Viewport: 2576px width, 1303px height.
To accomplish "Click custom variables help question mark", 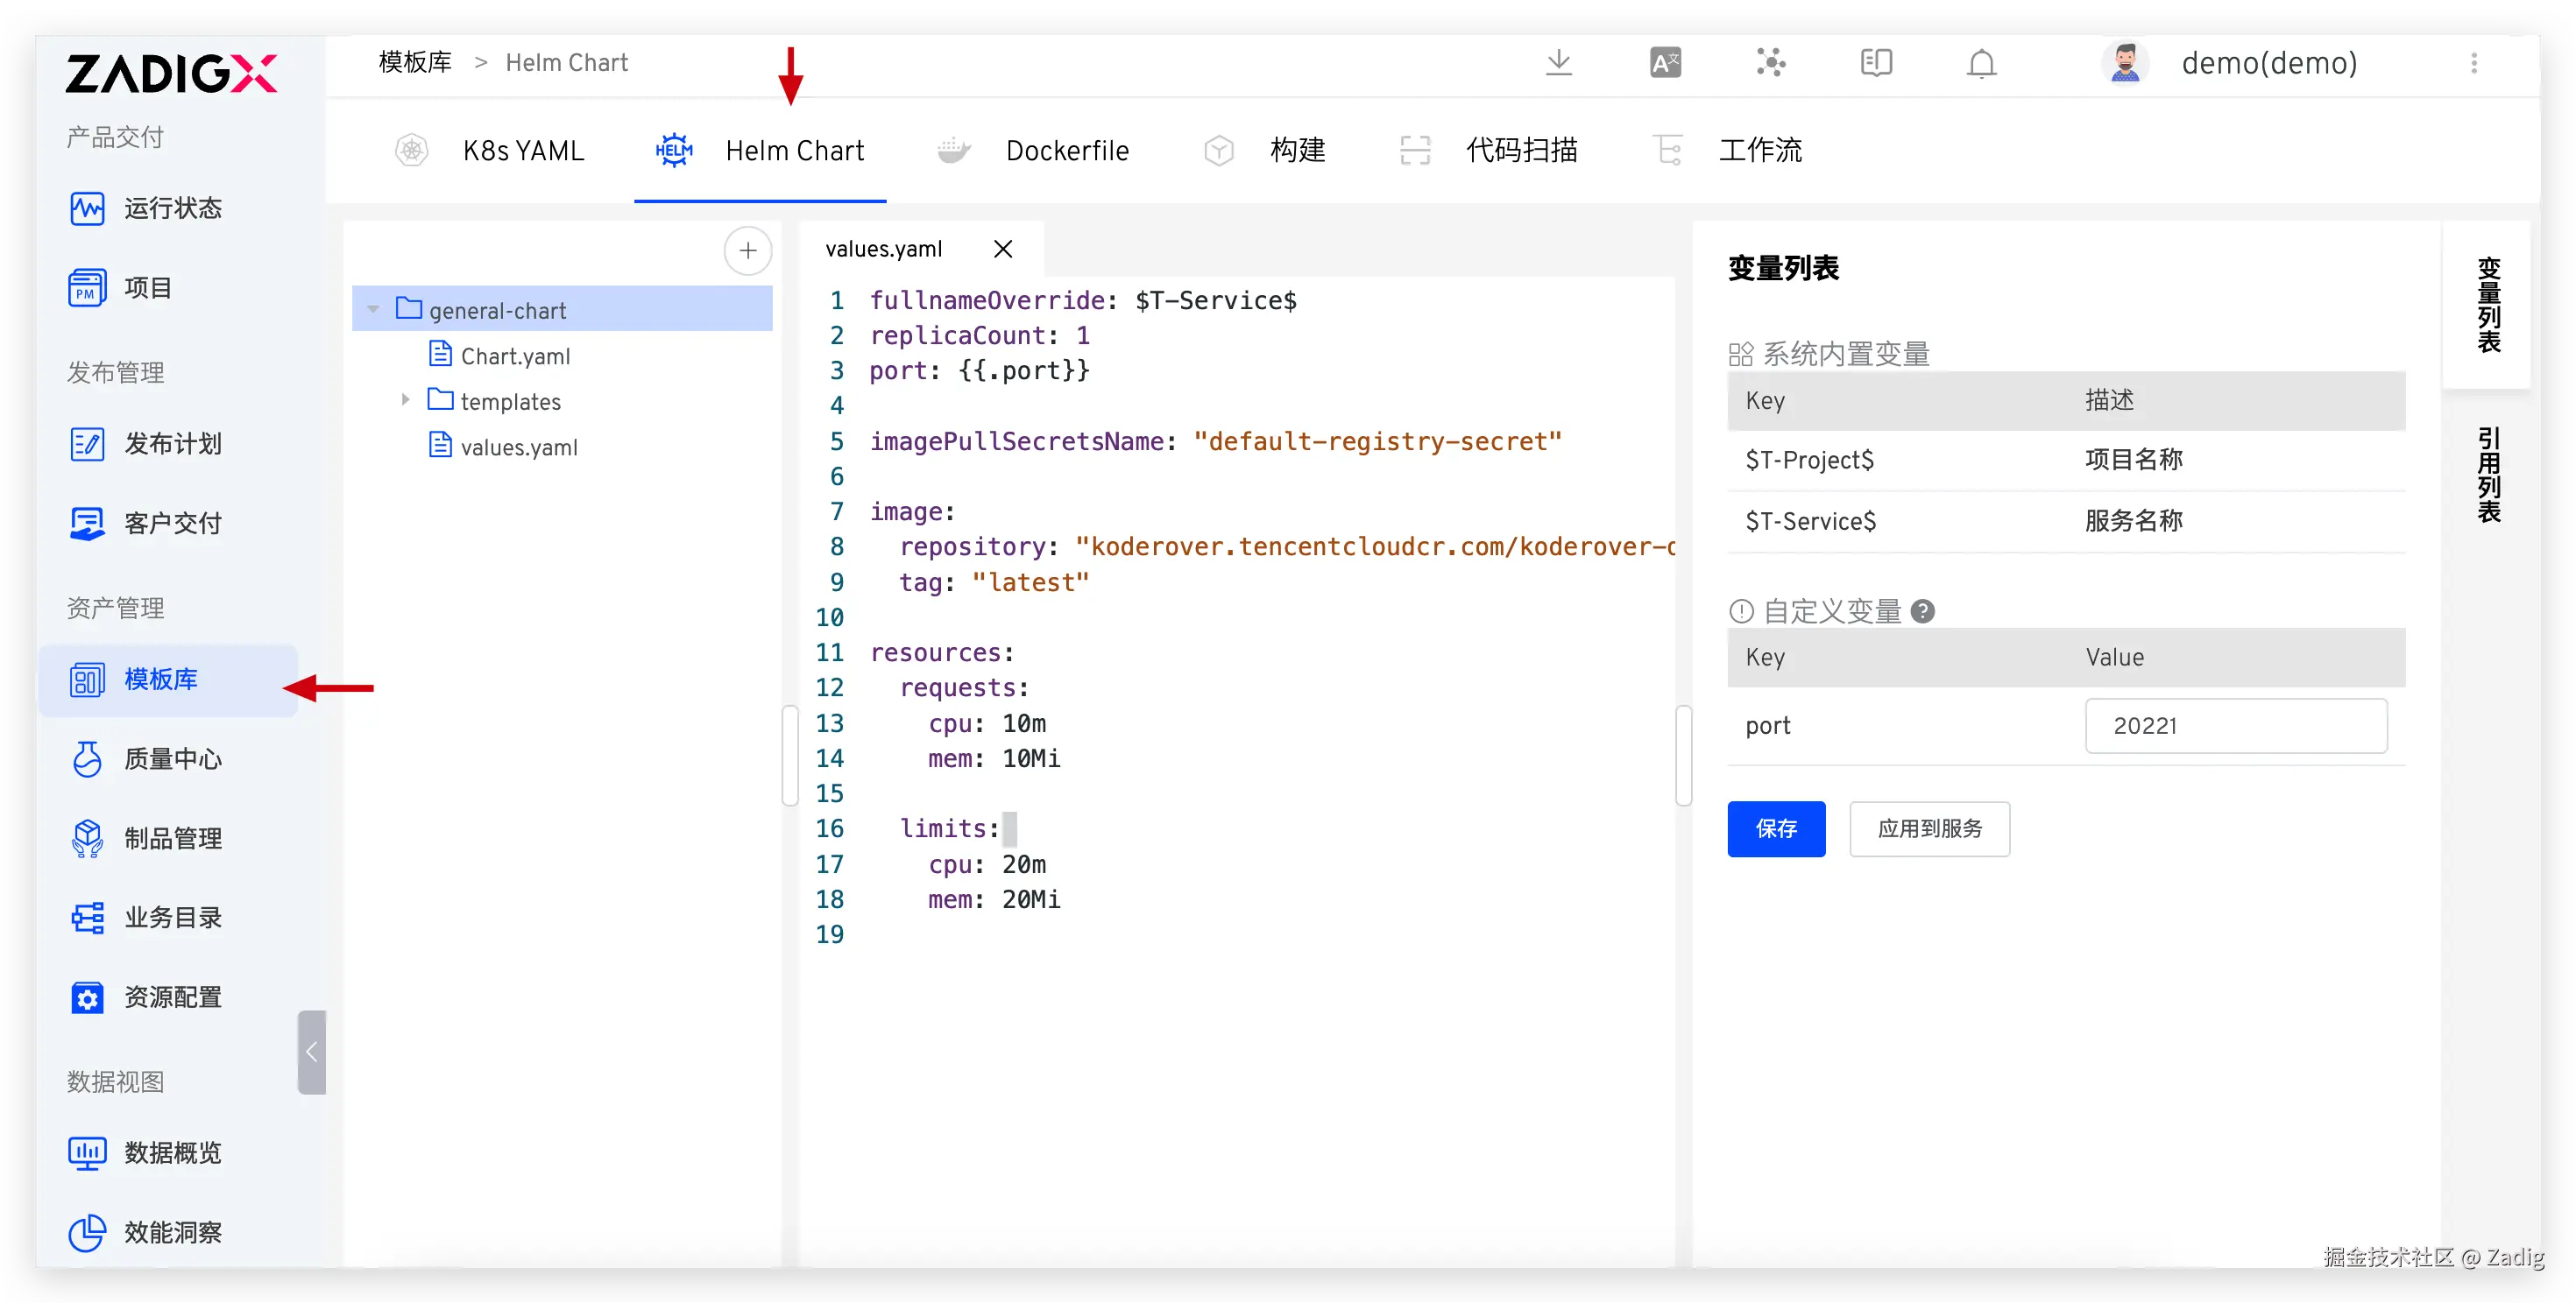I will (x=1922, y=610).
